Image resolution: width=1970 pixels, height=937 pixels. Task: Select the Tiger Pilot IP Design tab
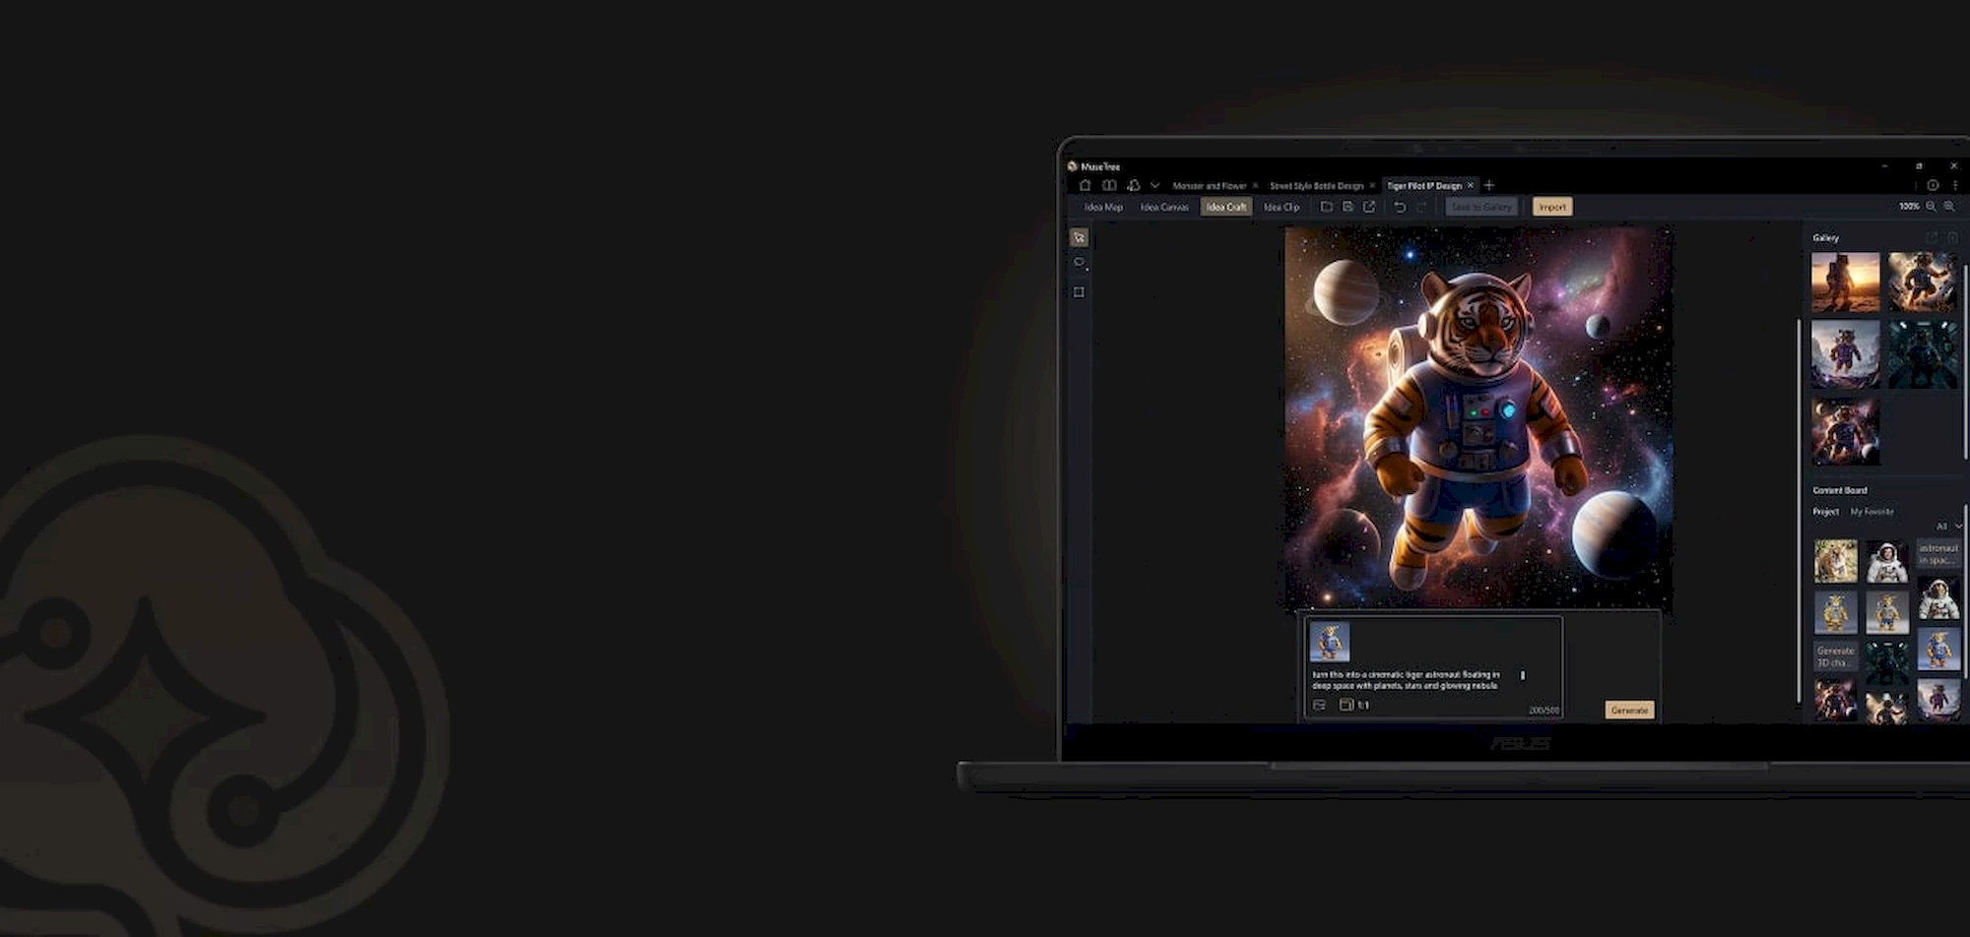[x=1424, y=186]
